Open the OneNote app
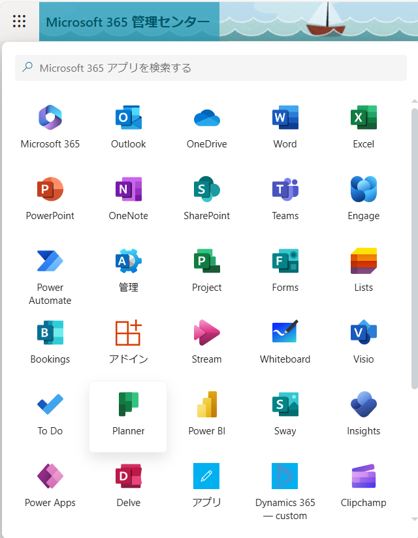This screenshot has width=418, height=538. pos(128,199)
